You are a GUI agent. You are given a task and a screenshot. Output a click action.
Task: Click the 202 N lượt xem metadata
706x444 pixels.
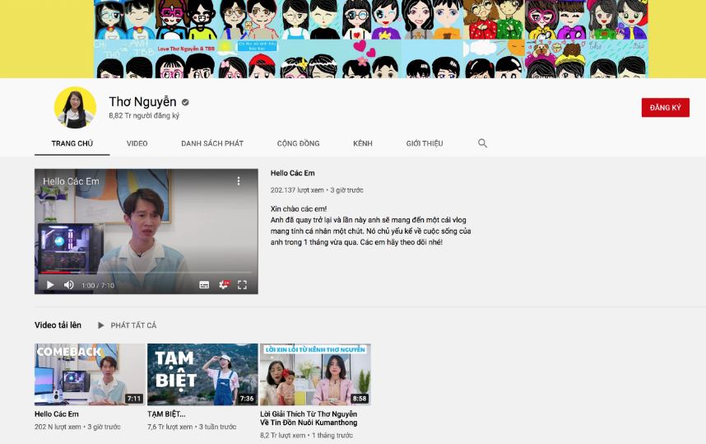pyautogui.click(x=58, y=427)
